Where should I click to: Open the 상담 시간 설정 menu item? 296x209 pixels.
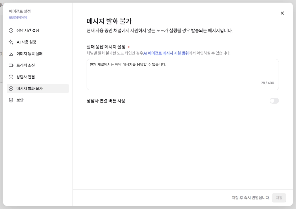(x=38, y=30)
